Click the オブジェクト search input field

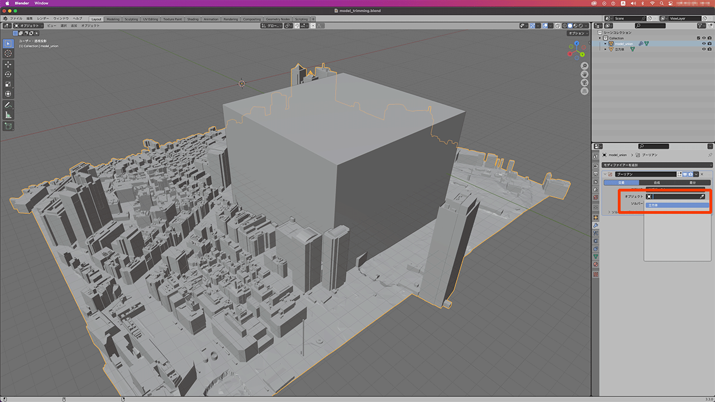pyautogui.click(x=676, y=197)
